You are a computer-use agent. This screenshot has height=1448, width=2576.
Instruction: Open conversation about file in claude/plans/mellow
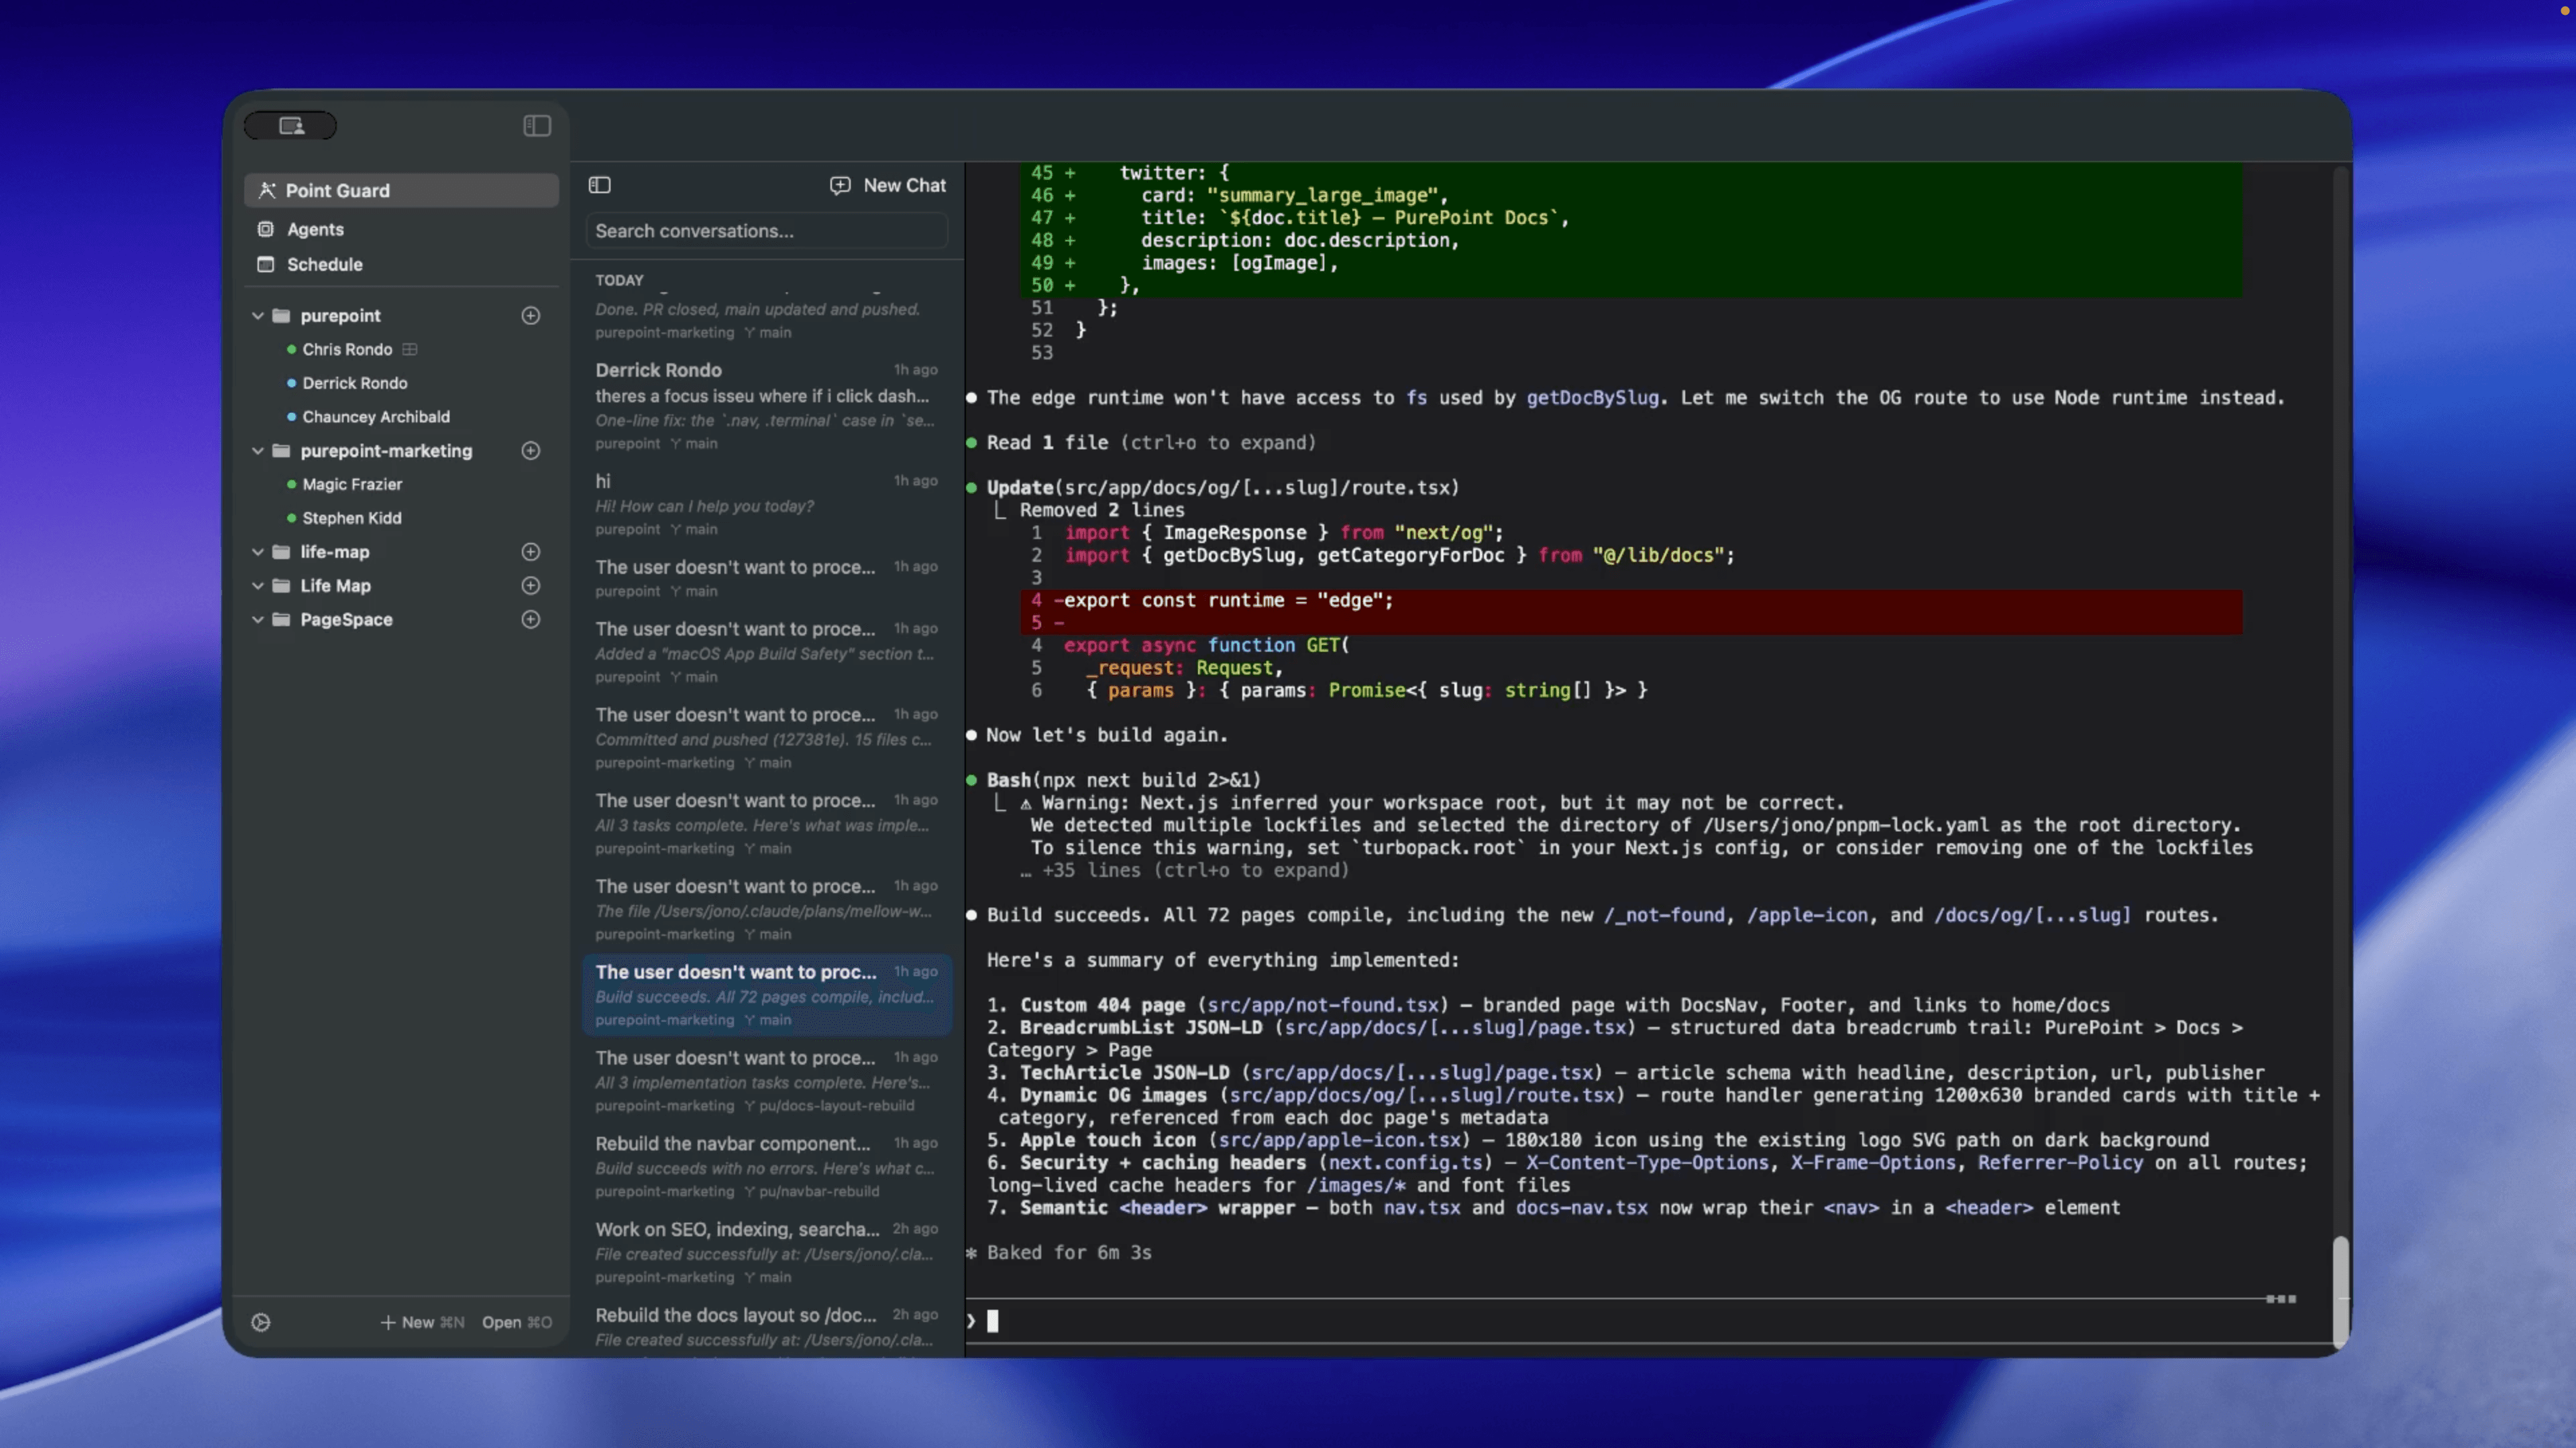767,910
